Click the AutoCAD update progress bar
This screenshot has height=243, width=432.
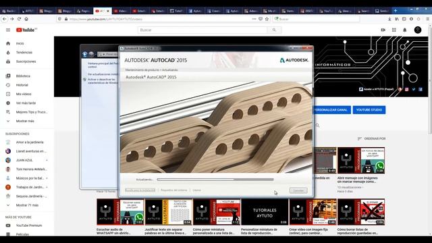point(215,180)
